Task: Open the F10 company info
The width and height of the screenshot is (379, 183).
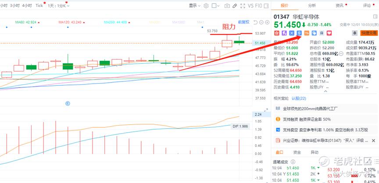Action: (258, 6)
